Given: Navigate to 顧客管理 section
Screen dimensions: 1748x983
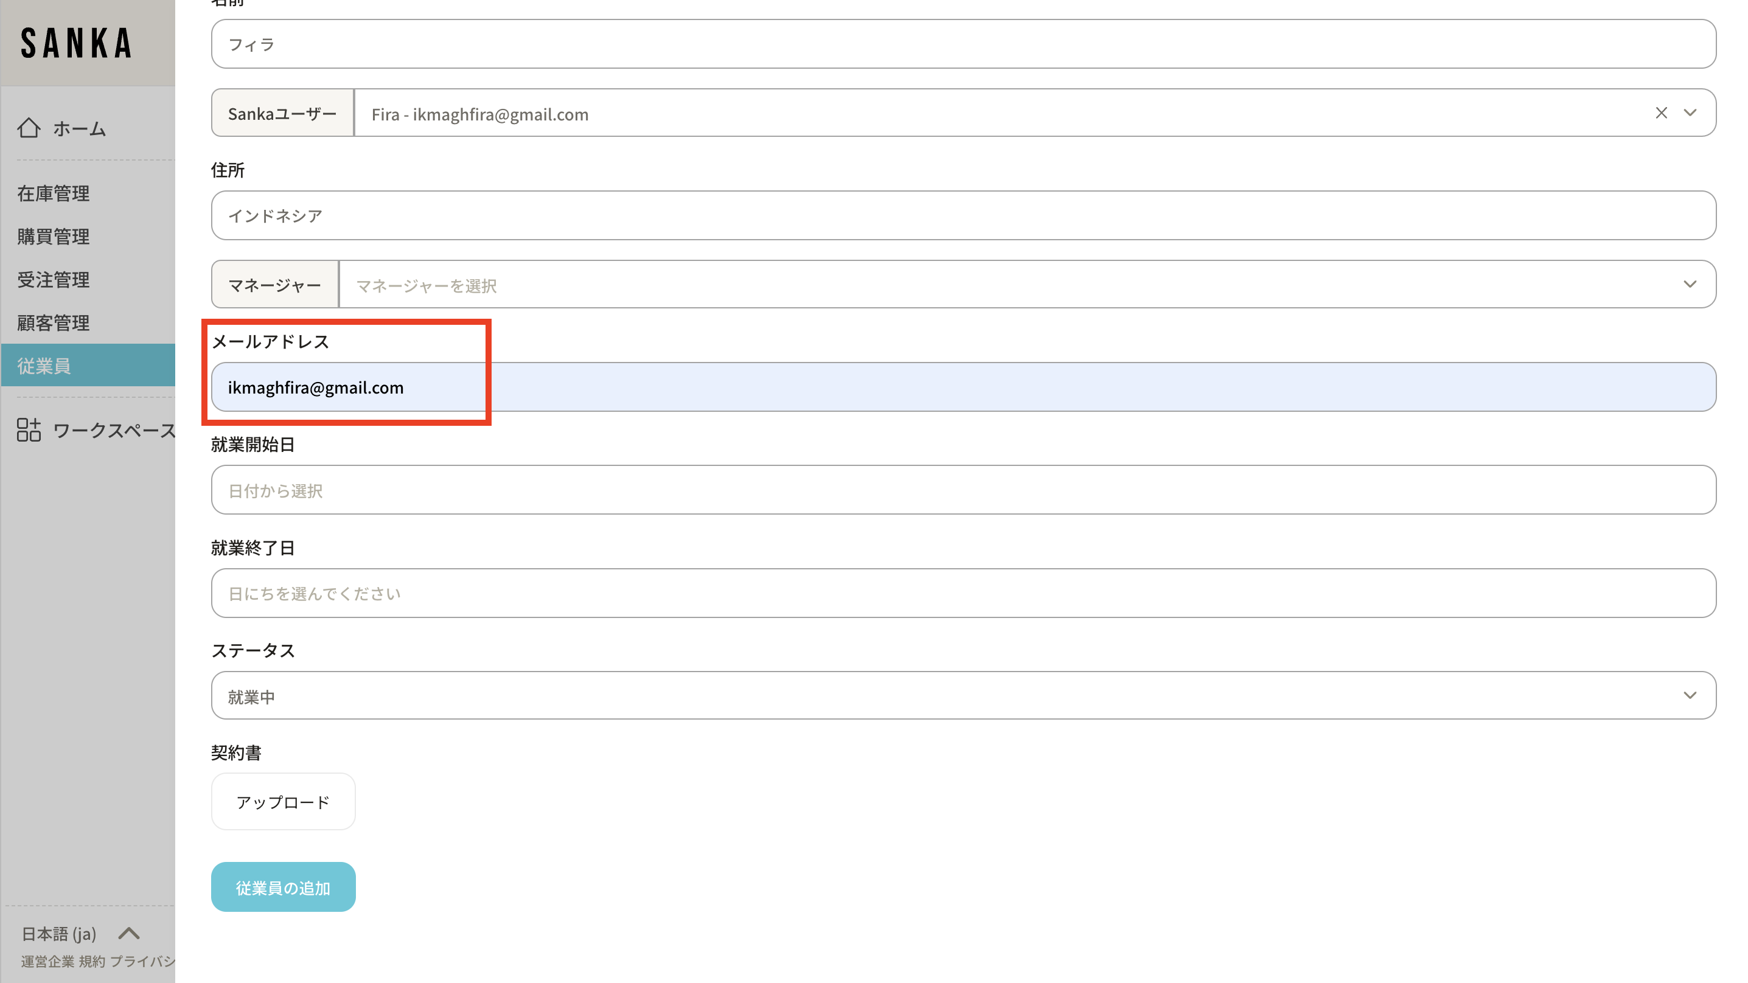Looking at the screenshot, I should point(54,323).
